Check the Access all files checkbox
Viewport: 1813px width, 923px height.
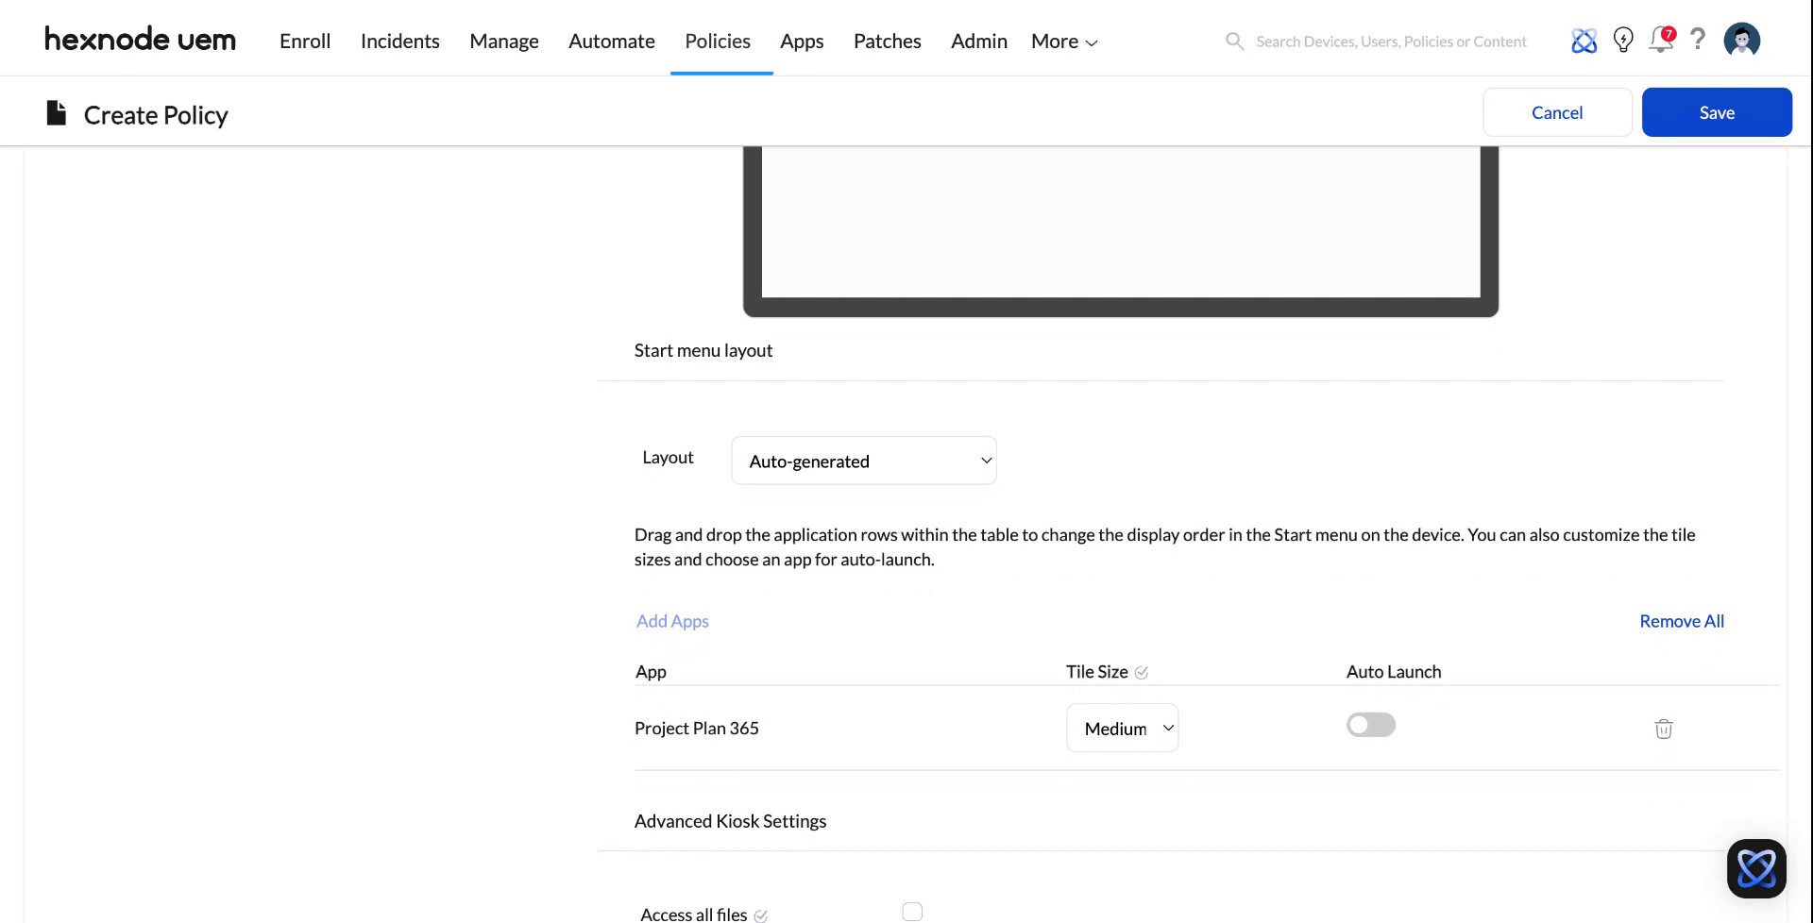point(912,910)
